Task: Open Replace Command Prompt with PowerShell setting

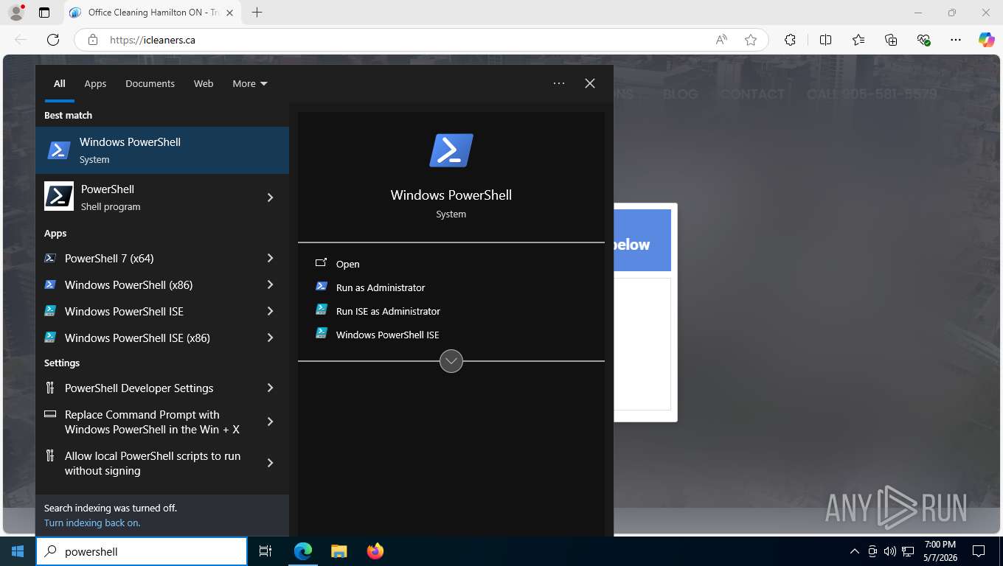Action: [x=145, y=422]
